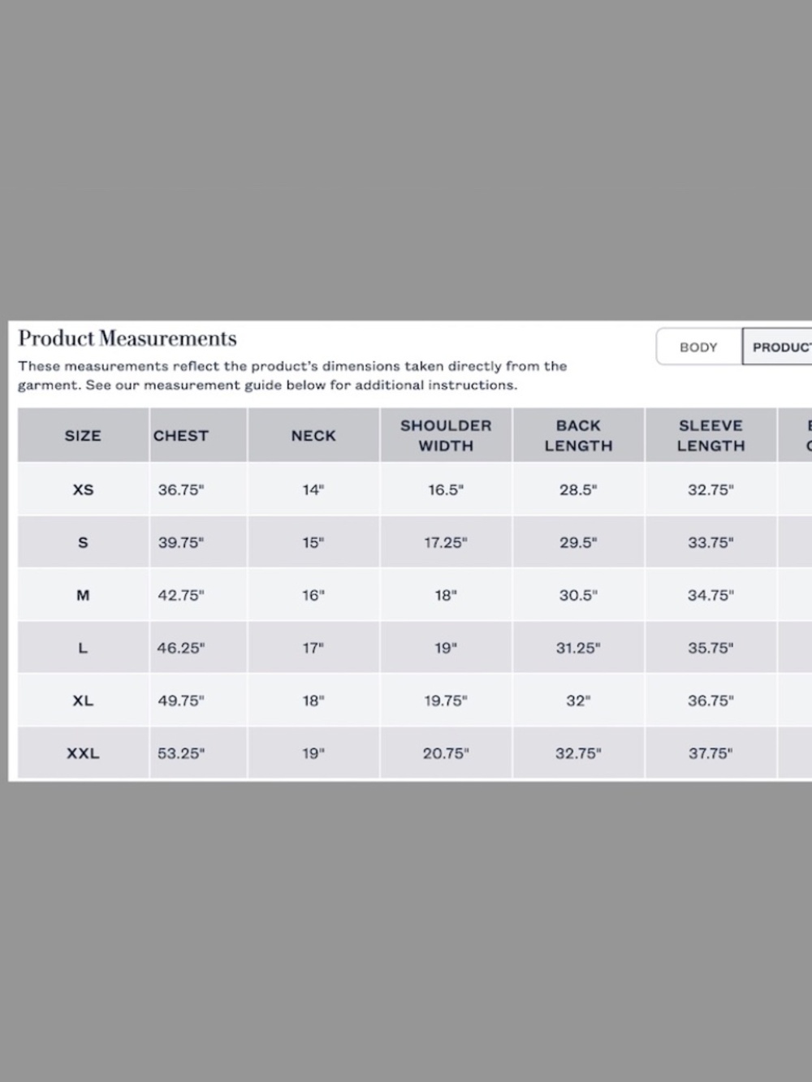Click the measurement guide description text
The image size is (812, 1082).
(x=292, y=376)
